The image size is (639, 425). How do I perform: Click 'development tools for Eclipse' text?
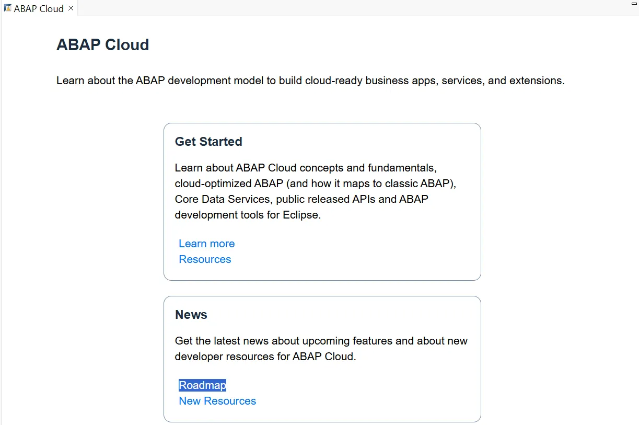click(x=248, y=215)
